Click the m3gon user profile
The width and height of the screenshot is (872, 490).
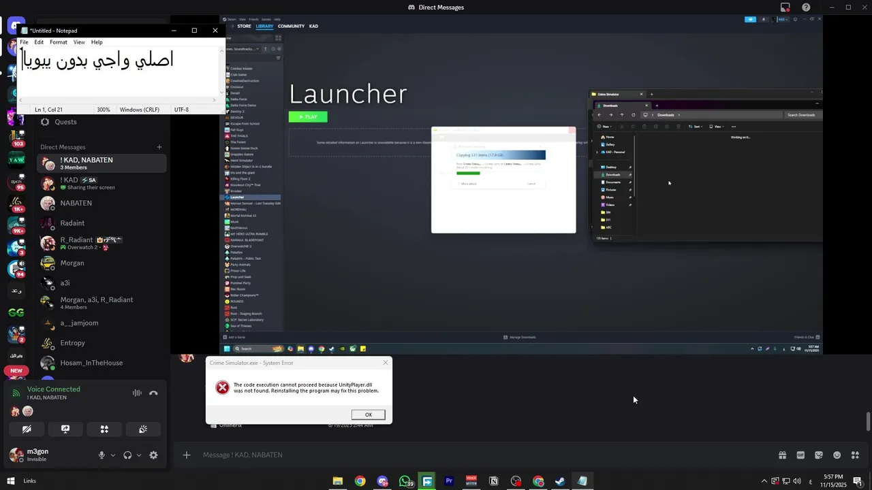pyautogui.click(x=29, y=455)
